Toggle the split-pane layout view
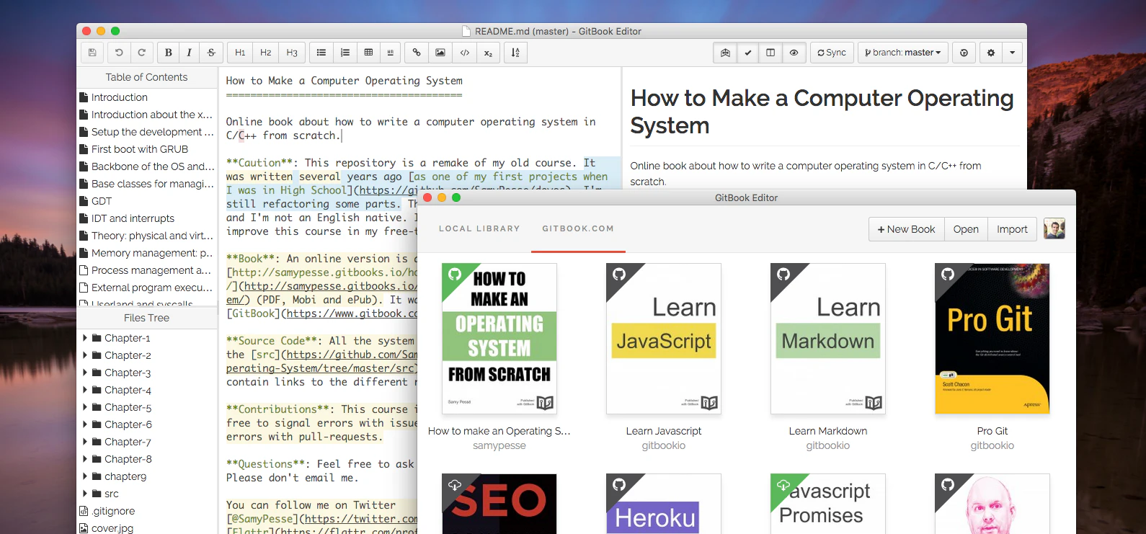The width and height of the screenshot is (1146, 534). coord(770,53)
